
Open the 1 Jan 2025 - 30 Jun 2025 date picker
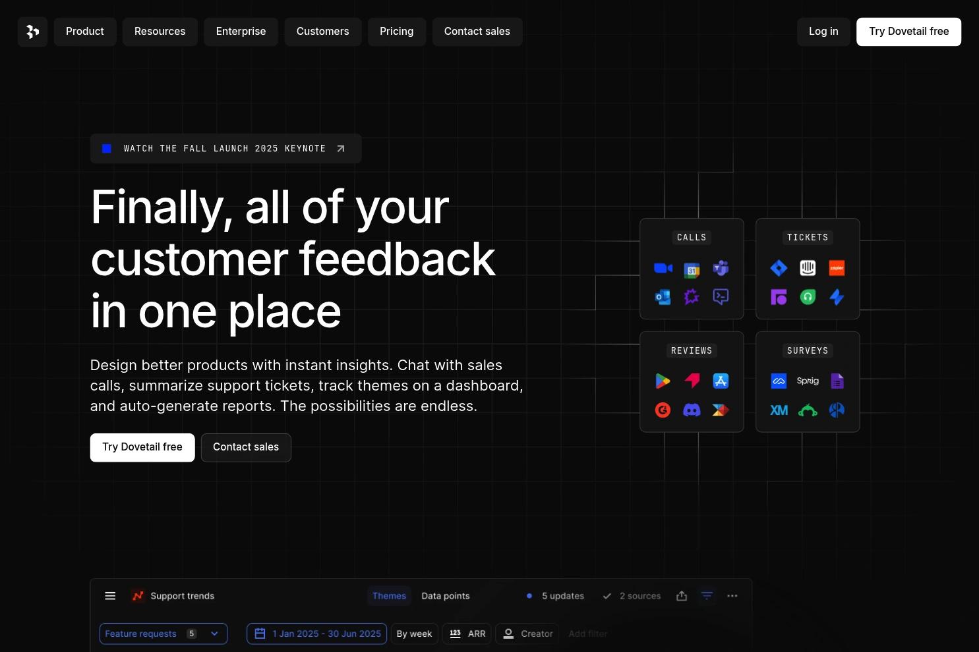pos(318,634)
